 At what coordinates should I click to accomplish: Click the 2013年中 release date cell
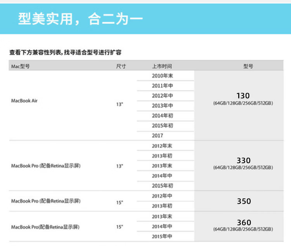point(162,106)
